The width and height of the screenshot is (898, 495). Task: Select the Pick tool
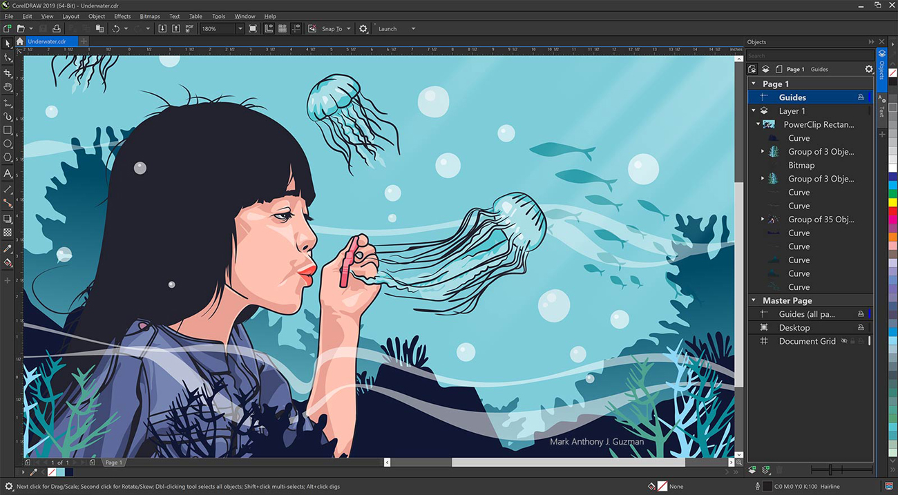(8, 43)
